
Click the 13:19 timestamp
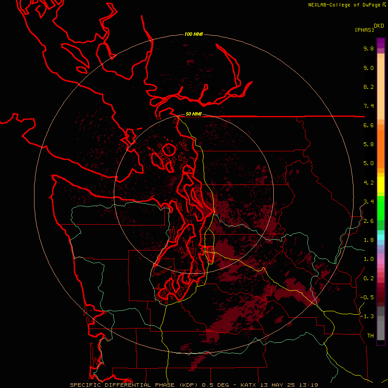pos(308,385)
